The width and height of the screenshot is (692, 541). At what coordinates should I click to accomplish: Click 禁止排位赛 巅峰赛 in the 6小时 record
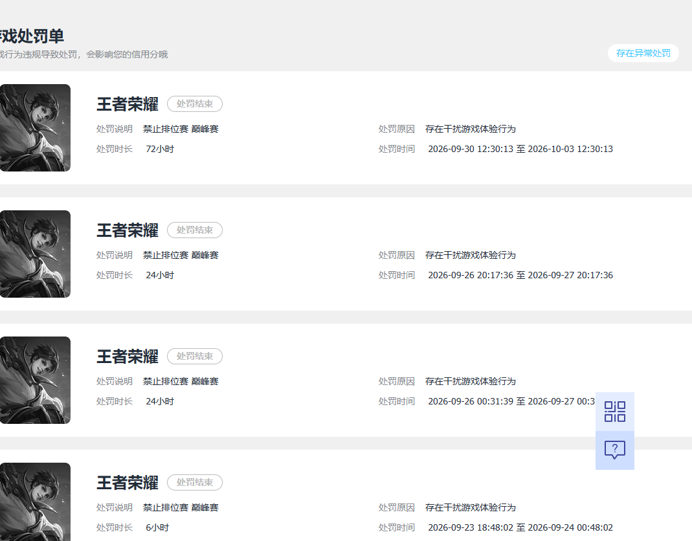point(181,507)
